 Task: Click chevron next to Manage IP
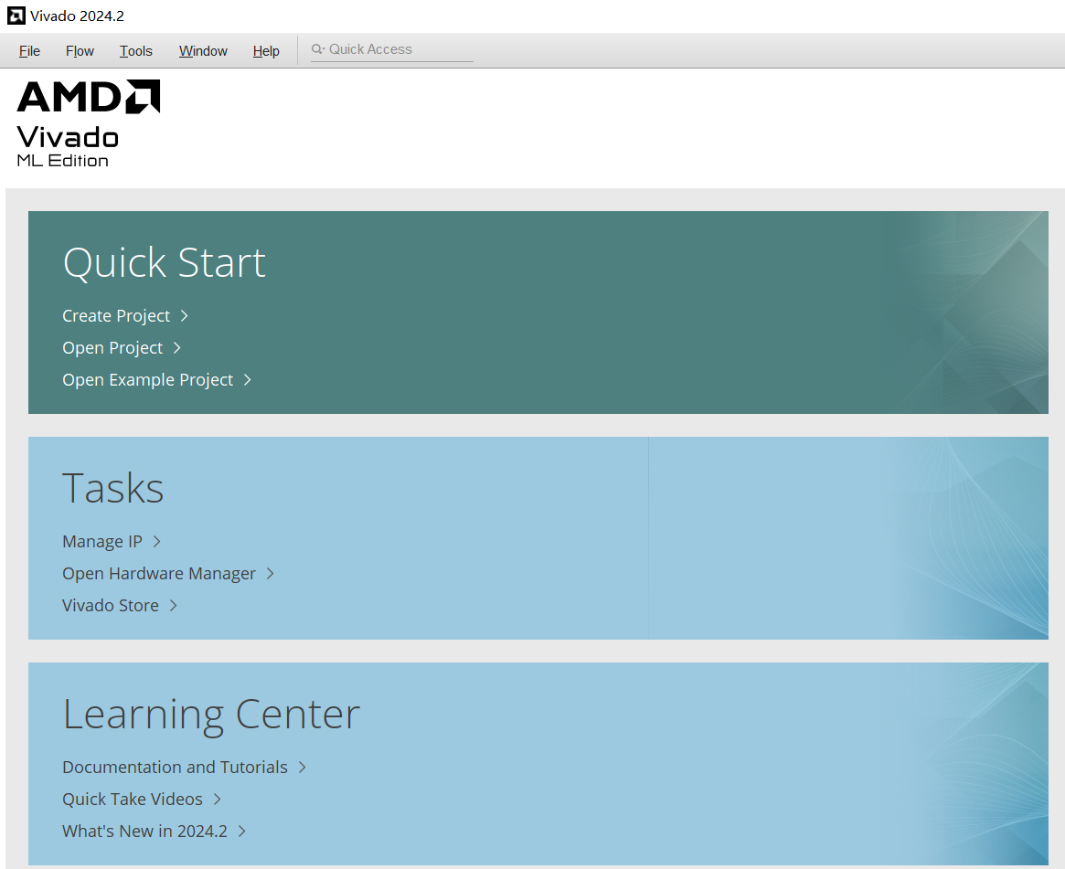pyautogui.click(x=157, y=541)
